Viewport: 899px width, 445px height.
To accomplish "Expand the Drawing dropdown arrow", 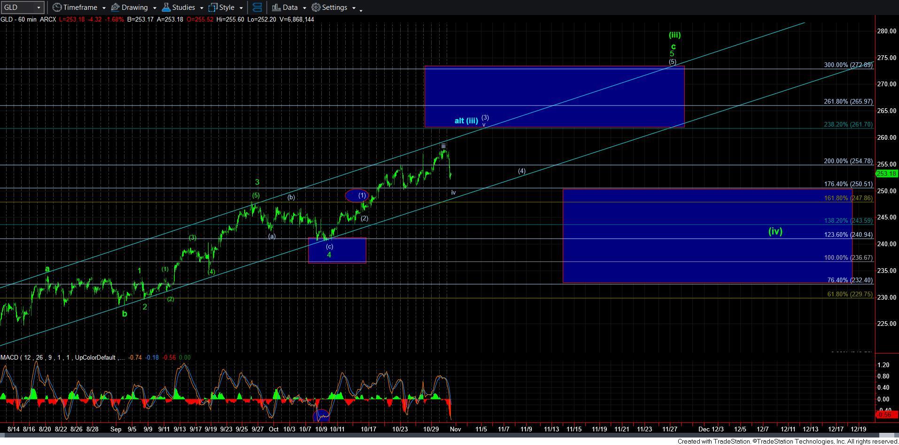I will click(154, 8).
